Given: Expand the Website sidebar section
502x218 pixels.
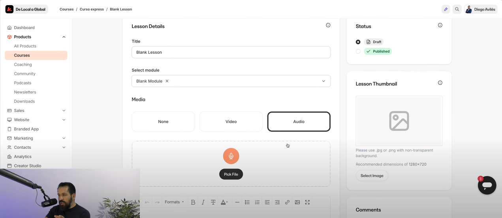Looking at the screenshot, I should click(x=64, y=120).
